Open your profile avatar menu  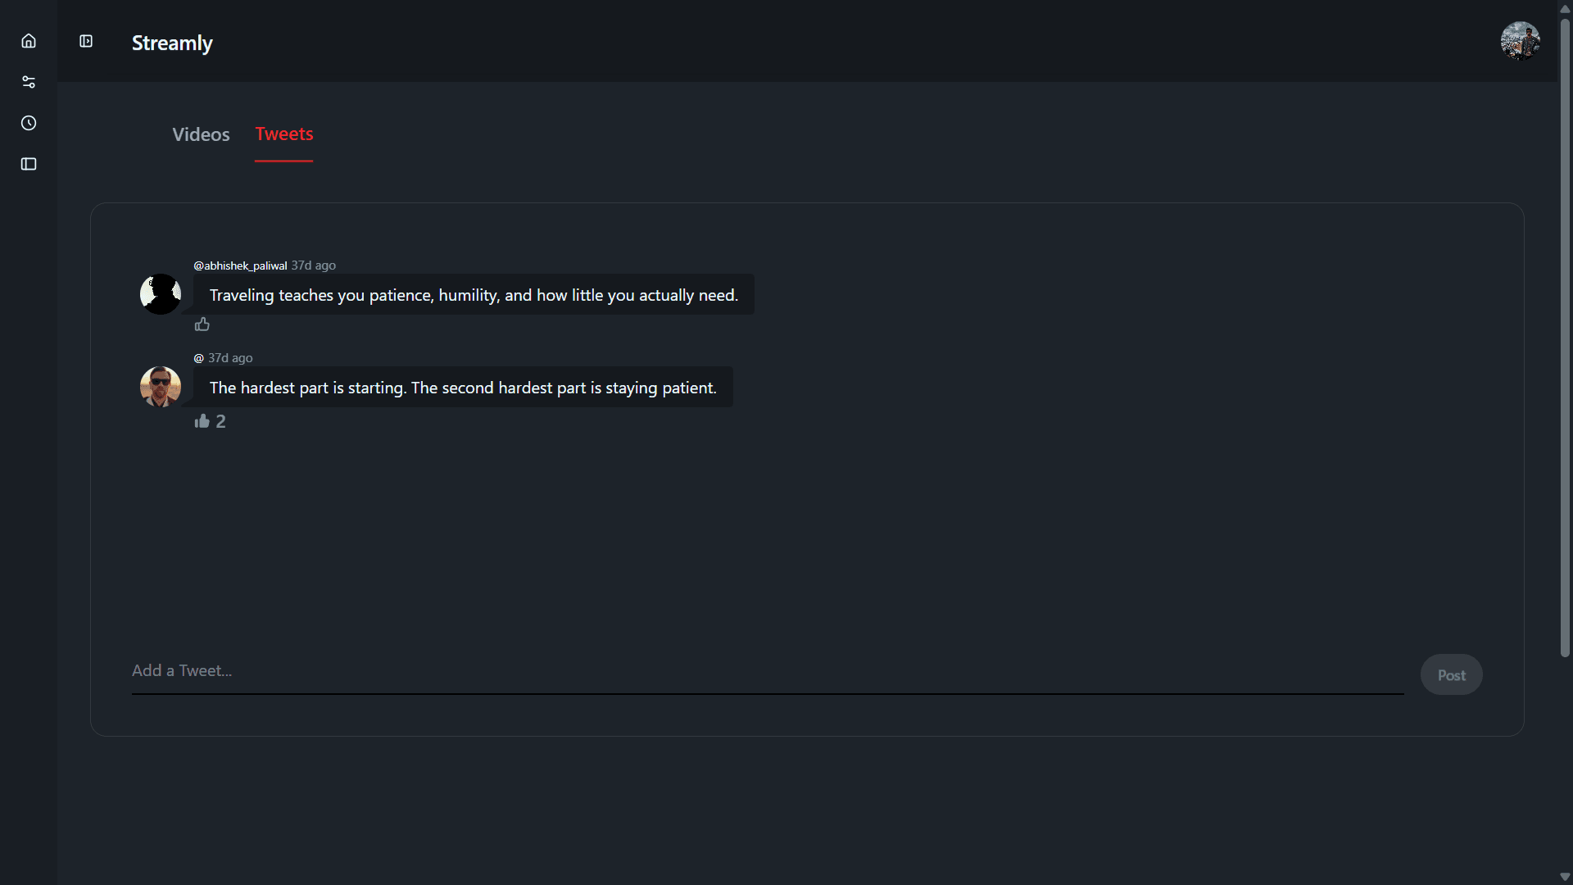tap(1520, 41)
